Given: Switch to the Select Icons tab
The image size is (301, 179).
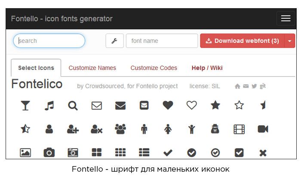Looking at the screenshot, I should tap(36, 68).
